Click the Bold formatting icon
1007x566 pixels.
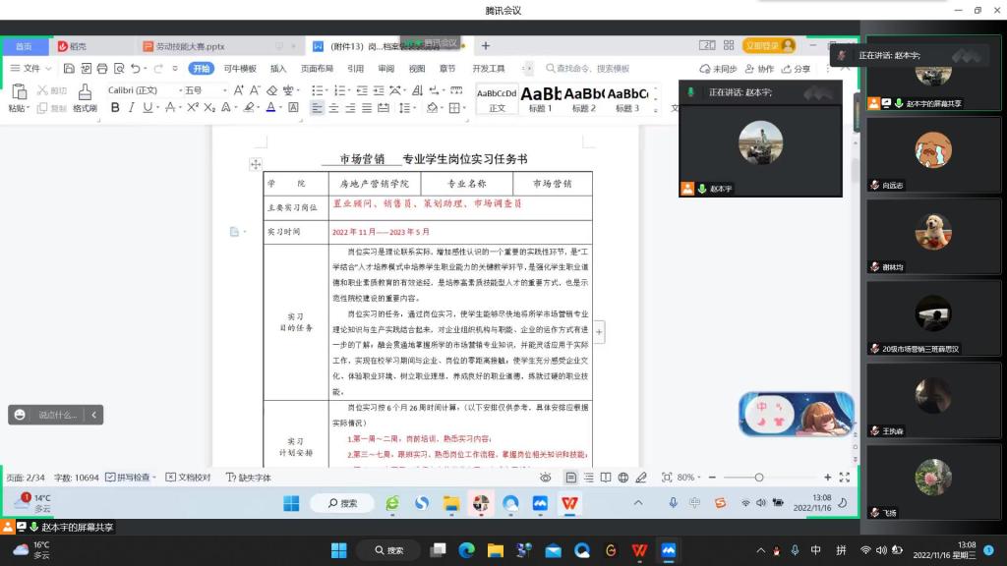point(115,108)
